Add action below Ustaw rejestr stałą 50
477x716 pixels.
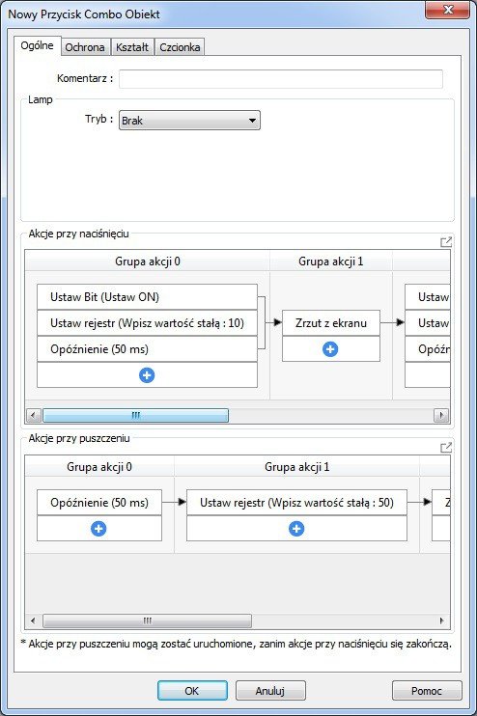coord(296,529)
